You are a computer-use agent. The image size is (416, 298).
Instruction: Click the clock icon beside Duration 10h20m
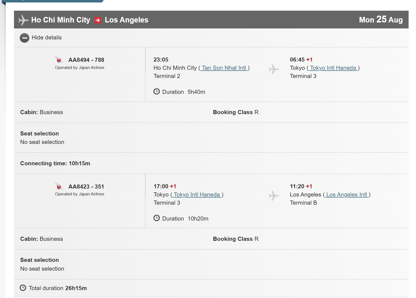(156, 218)
